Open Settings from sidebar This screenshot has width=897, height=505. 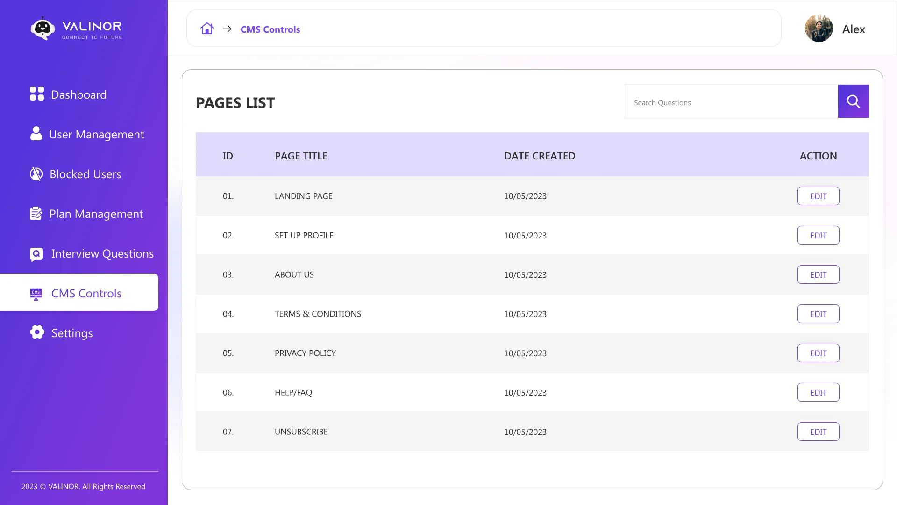tap(72, 333)
